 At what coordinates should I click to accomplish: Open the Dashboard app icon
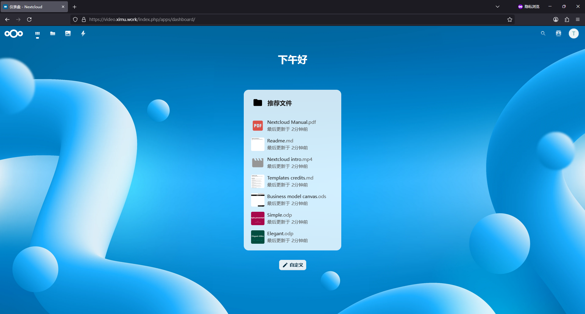37,33
